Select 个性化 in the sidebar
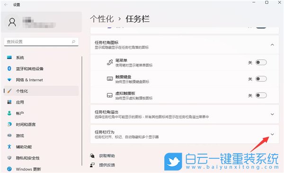This screenshot has height=173, width=284. click(x=41, y=91)
